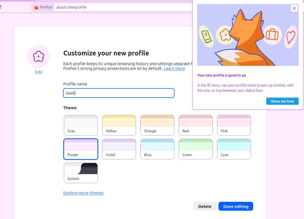The height and width of the screenshot is (219, 304).
Task: Open Explore more themes
Action: pos(83,193)
